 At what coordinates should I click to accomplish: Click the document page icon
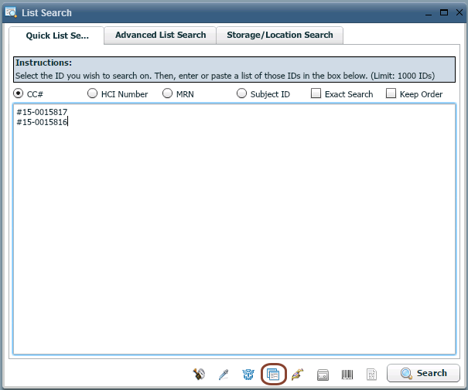coord(371,375)
